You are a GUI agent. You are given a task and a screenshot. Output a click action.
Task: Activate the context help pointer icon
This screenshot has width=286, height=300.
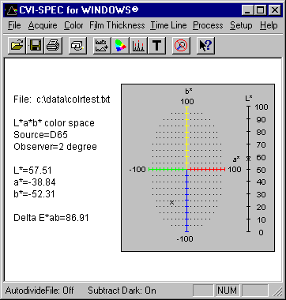point(205,46)
